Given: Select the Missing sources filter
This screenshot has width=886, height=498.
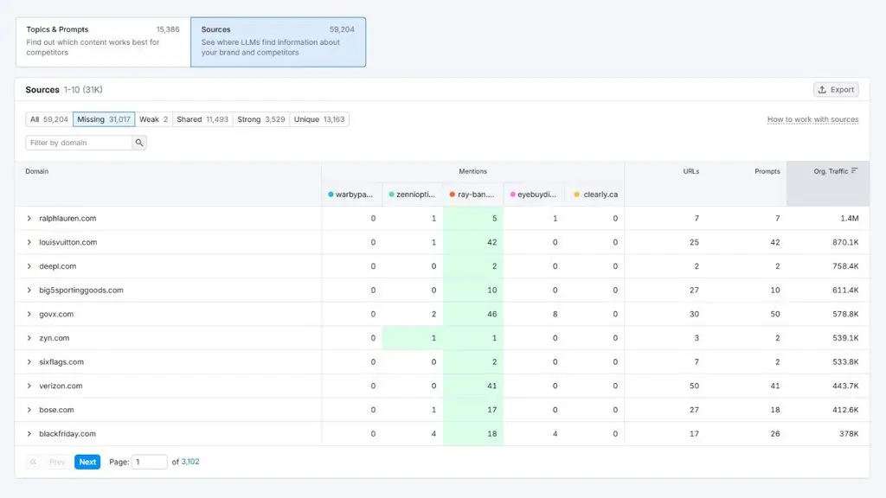Looking at the screenshot, I should (104, 119).
